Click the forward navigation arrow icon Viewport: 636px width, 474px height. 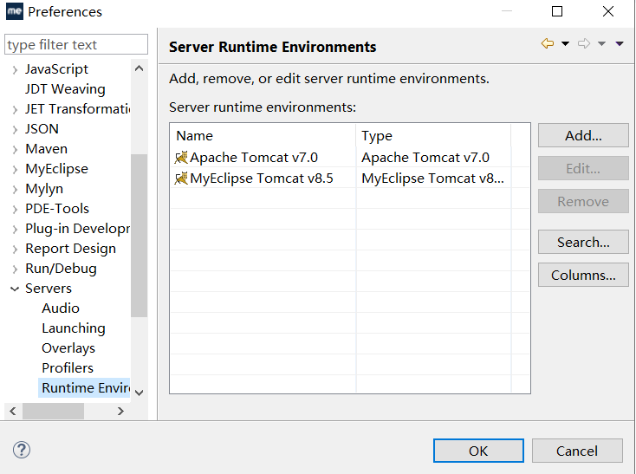coord(584,44)
